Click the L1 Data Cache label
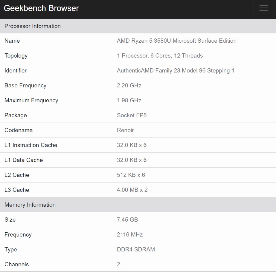The width and height of the screenshot is (276, 272). pos(24,160)
